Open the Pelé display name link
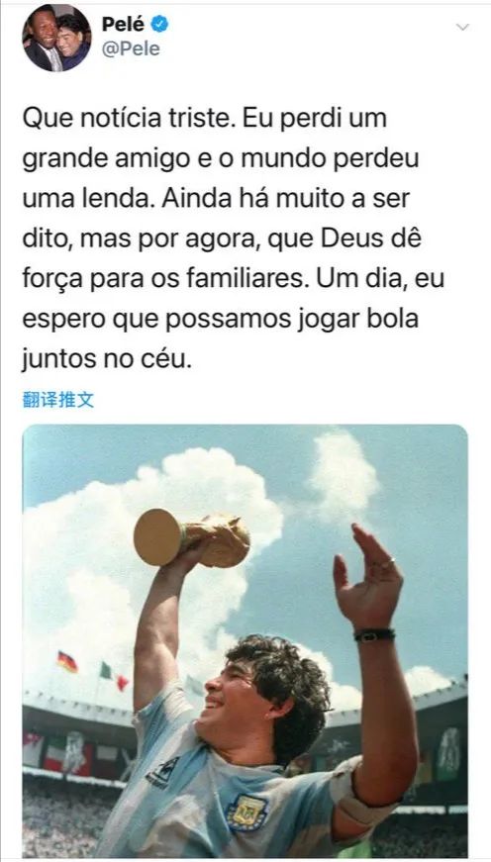This screenshot has height=862, width=491. coord(123,24)
